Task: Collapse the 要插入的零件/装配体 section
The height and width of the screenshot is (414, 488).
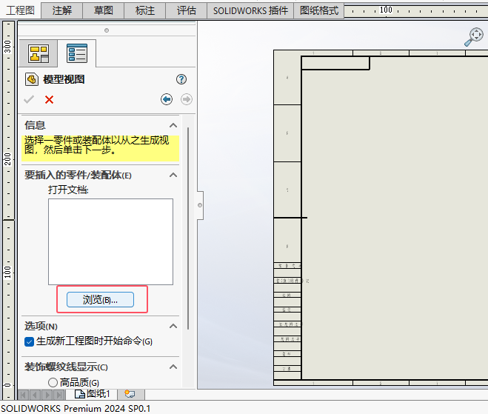Action: [173, 176]
